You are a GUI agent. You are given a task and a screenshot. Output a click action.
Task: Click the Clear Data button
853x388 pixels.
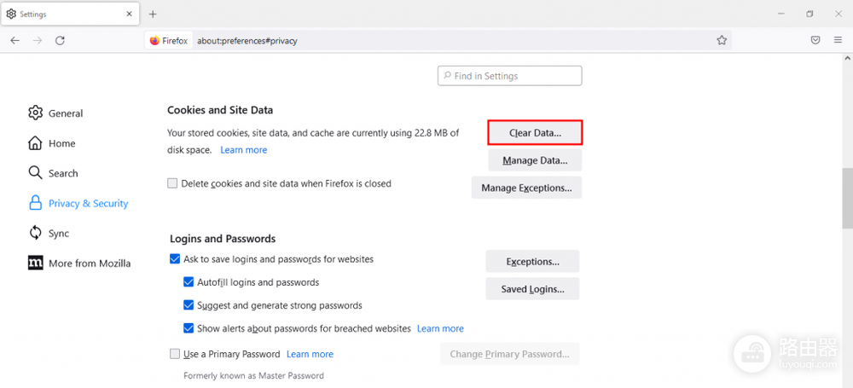(x=535, y=132)
